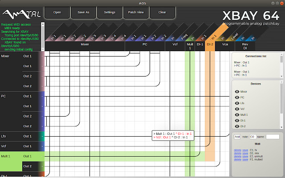Toggle visibility eye for Vcf device

coord(237,109)
